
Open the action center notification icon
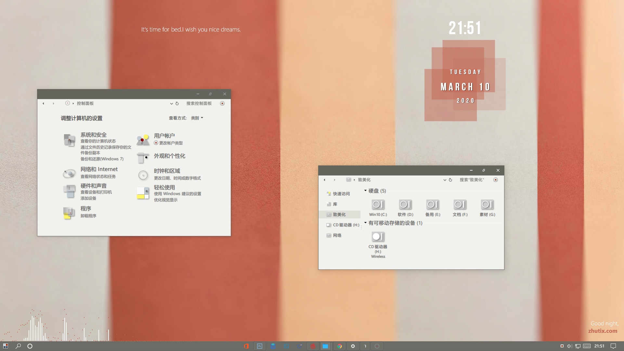tap(613, 346)
